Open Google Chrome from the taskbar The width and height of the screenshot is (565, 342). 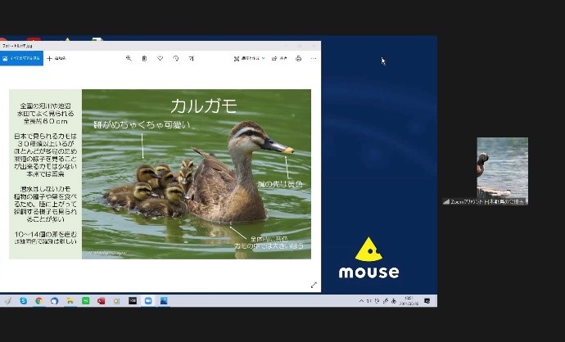click(x=39, y=300)
